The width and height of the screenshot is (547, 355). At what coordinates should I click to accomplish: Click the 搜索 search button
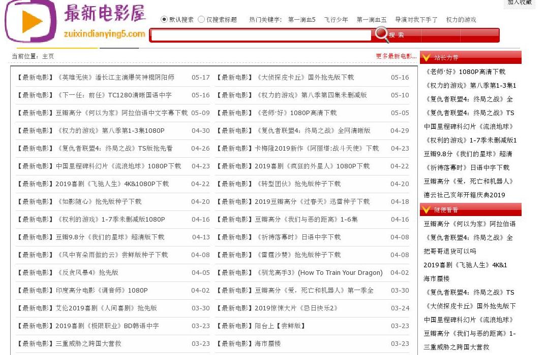coord(397,35)
